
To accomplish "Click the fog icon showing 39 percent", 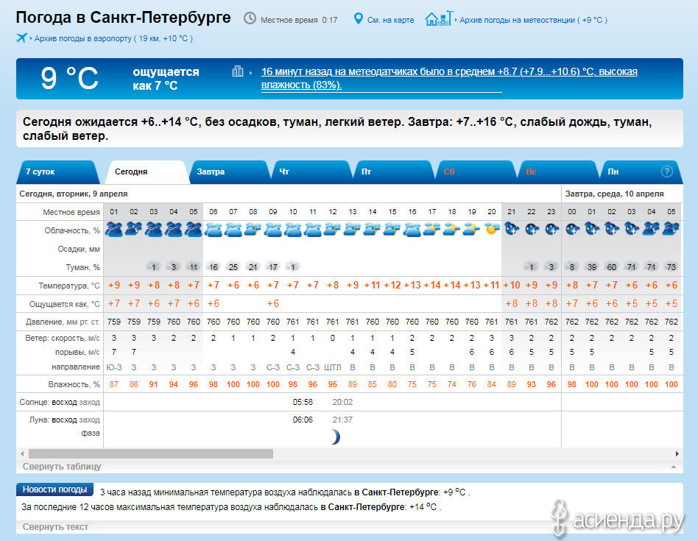I will [x=592, y=266].
